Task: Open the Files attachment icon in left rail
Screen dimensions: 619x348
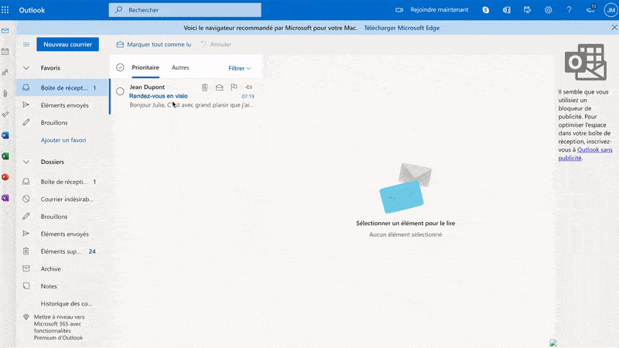Action: tap(5, 94)
